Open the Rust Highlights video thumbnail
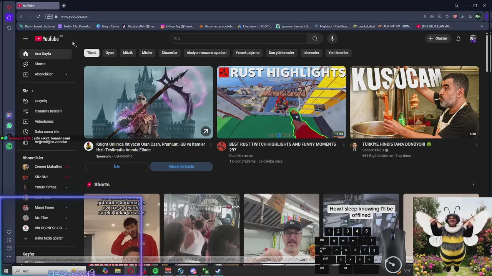This screenshot has height=276, width=492. point(281,102)
